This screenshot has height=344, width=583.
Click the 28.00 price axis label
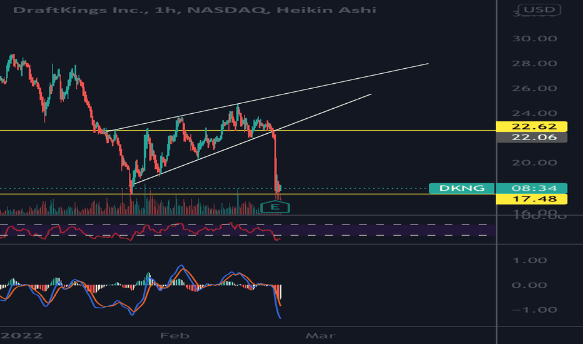click(534, 63)
